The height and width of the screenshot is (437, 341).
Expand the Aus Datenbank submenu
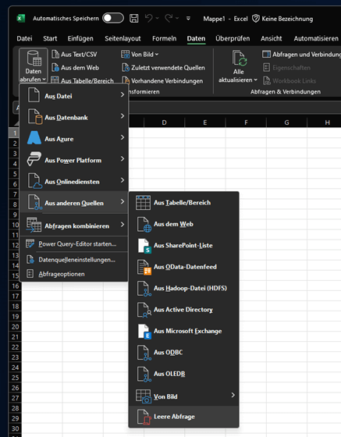point(74,117)
